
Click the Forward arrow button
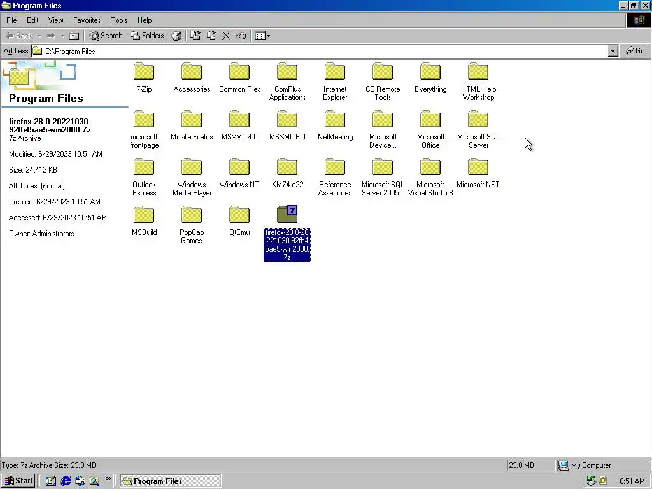[51, 36]
